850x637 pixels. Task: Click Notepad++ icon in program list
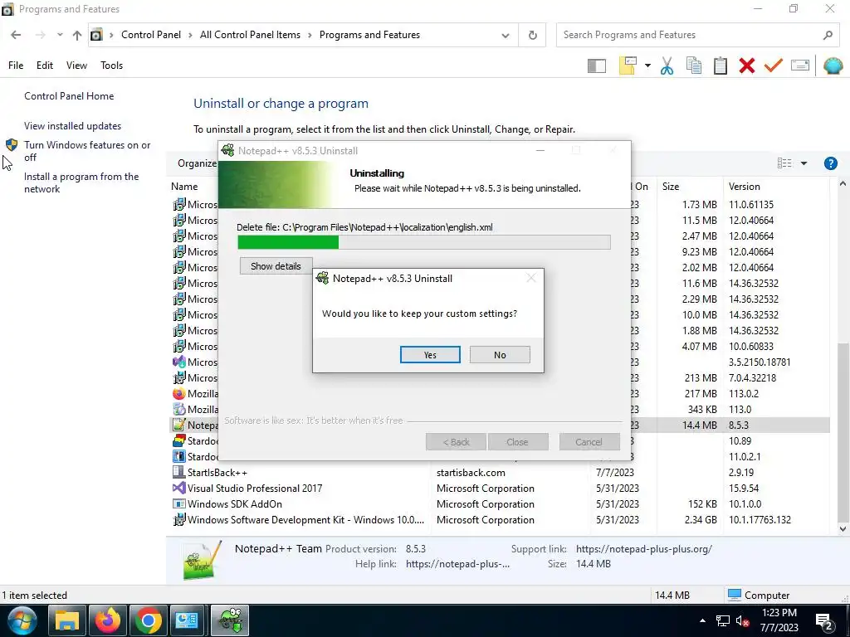pyautogui.click(x=179, y=425)
